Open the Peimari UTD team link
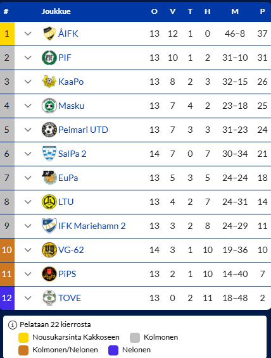 click(x=83, y=130)
